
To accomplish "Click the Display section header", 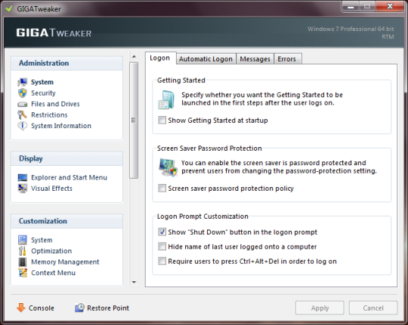I will coord(66,159).
